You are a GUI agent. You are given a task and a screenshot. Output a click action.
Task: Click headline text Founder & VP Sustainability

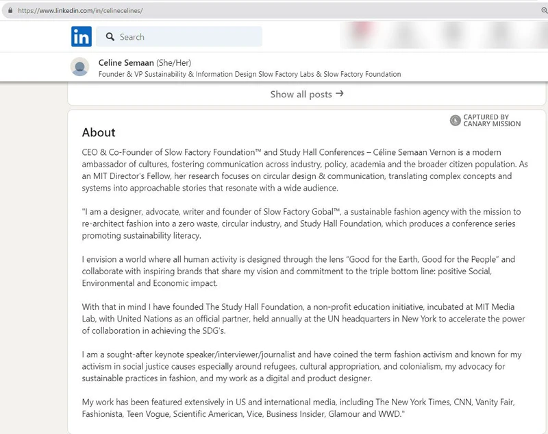coord(249,74)
